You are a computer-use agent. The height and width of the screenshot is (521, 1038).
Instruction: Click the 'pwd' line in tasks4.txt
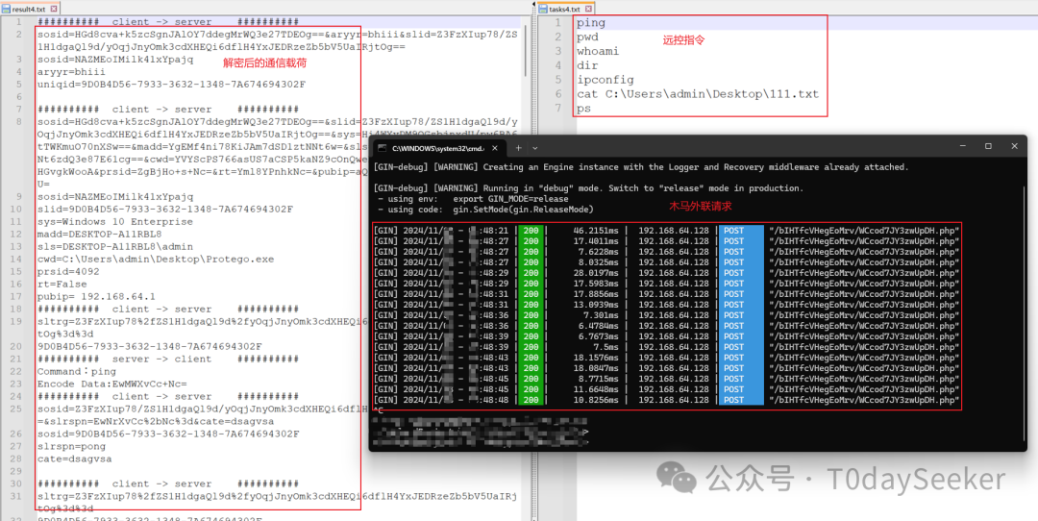(587, 37)
